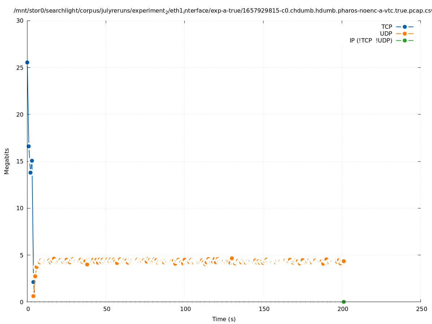This screenshot has width=432, height=324.
Task: Click the green IP legend marker
Action: tap(405, 40)
